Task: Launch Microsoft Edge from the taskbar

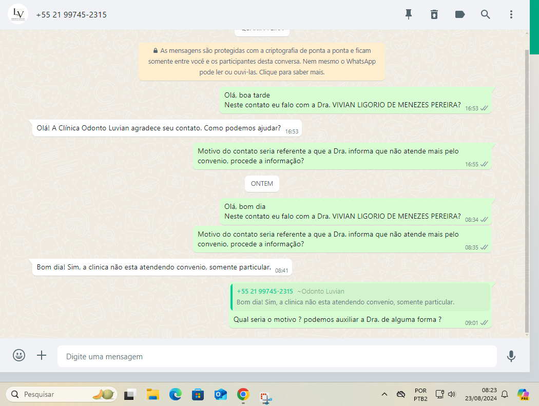Action: tap(176, 394)
